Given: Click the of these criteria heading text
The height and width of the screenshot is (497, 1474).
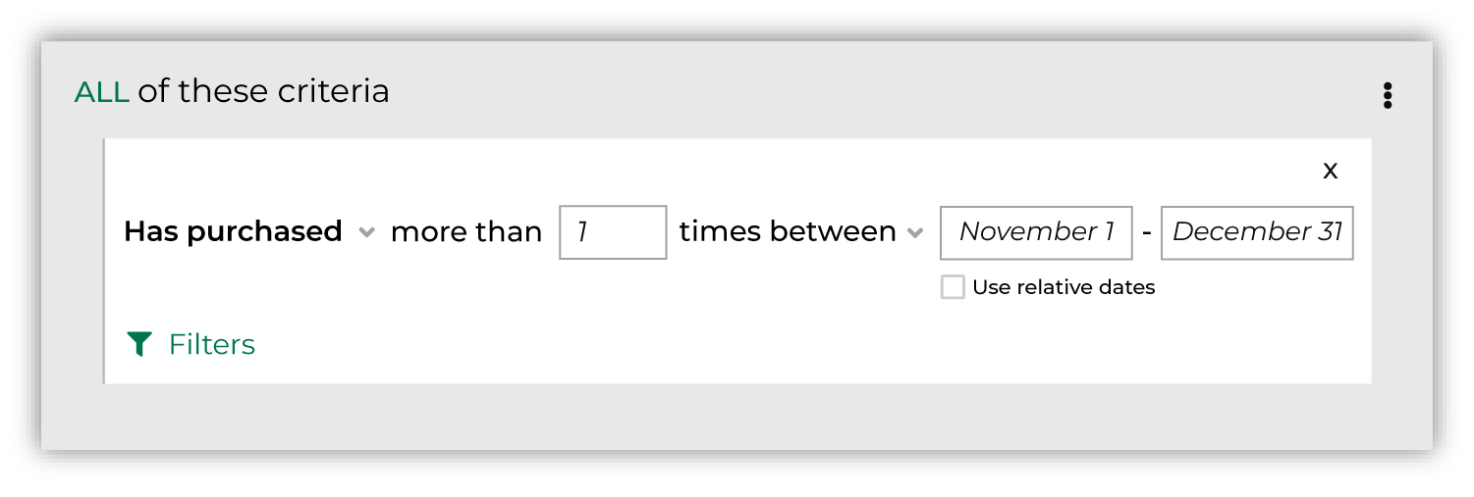Looking at the screenshot, I should (263, 91).
